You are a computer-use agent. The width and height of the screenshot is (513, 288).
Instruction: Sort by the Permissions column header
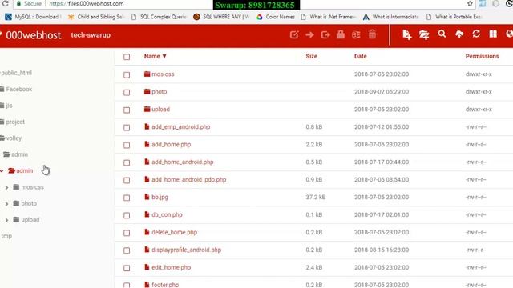tap(482, 56)
